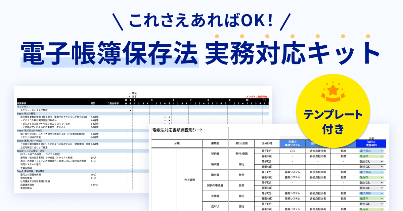The height and width of the screenshot is (211, 403).
Task: Select the 2ヶ月 period cell
Action: pyautogui.click(x=93, y=158)
